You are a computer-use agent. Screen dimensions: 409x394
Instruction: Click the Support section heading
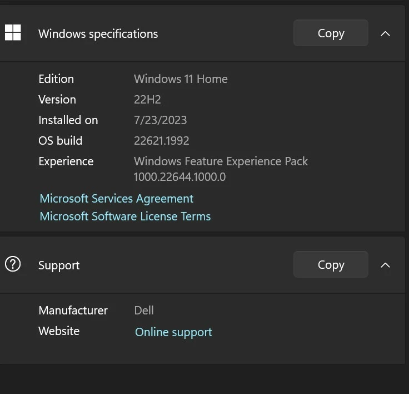point(59,265)
